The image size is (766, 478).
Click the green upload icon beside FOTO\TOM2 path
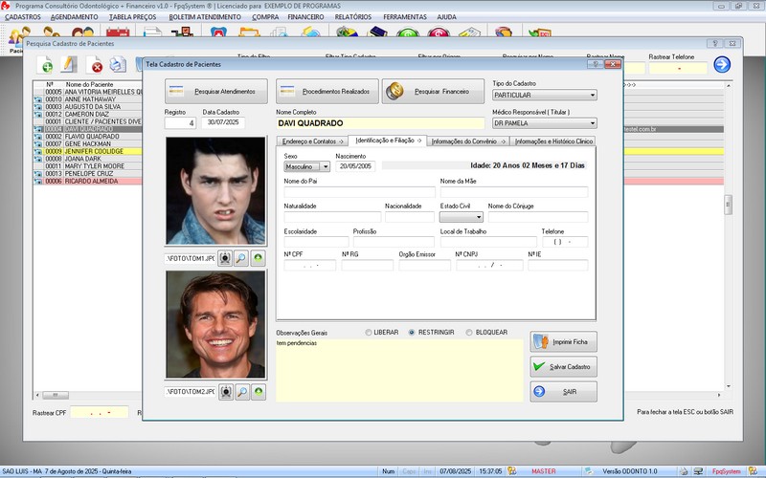(x=258, y=392)
